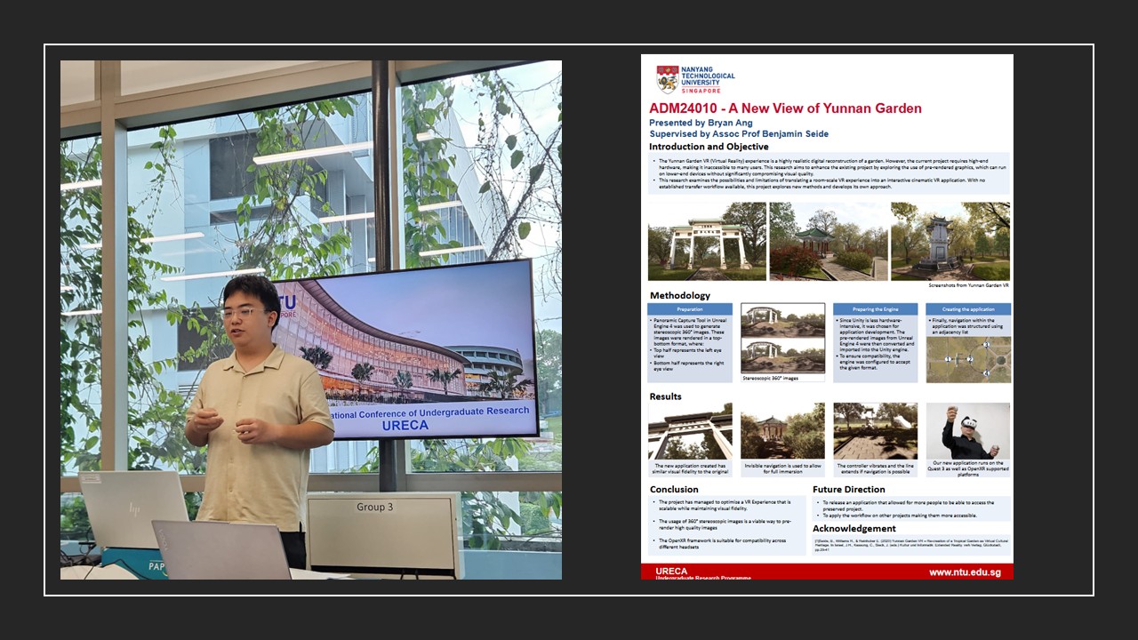1138x640 pixels.
Task: Click 'URECA' in poster's red footer
Action: 671,572
